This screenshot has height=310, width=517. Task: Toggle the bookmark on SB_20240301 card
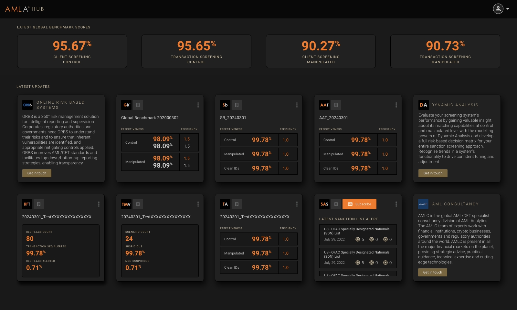tap(236, 105)
